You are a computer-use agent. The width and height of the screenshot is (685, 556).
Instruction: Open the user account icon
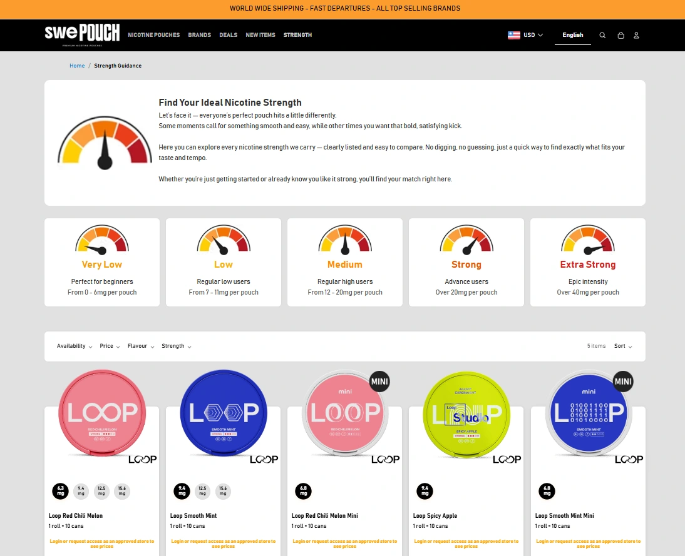(x=637, y=36)
